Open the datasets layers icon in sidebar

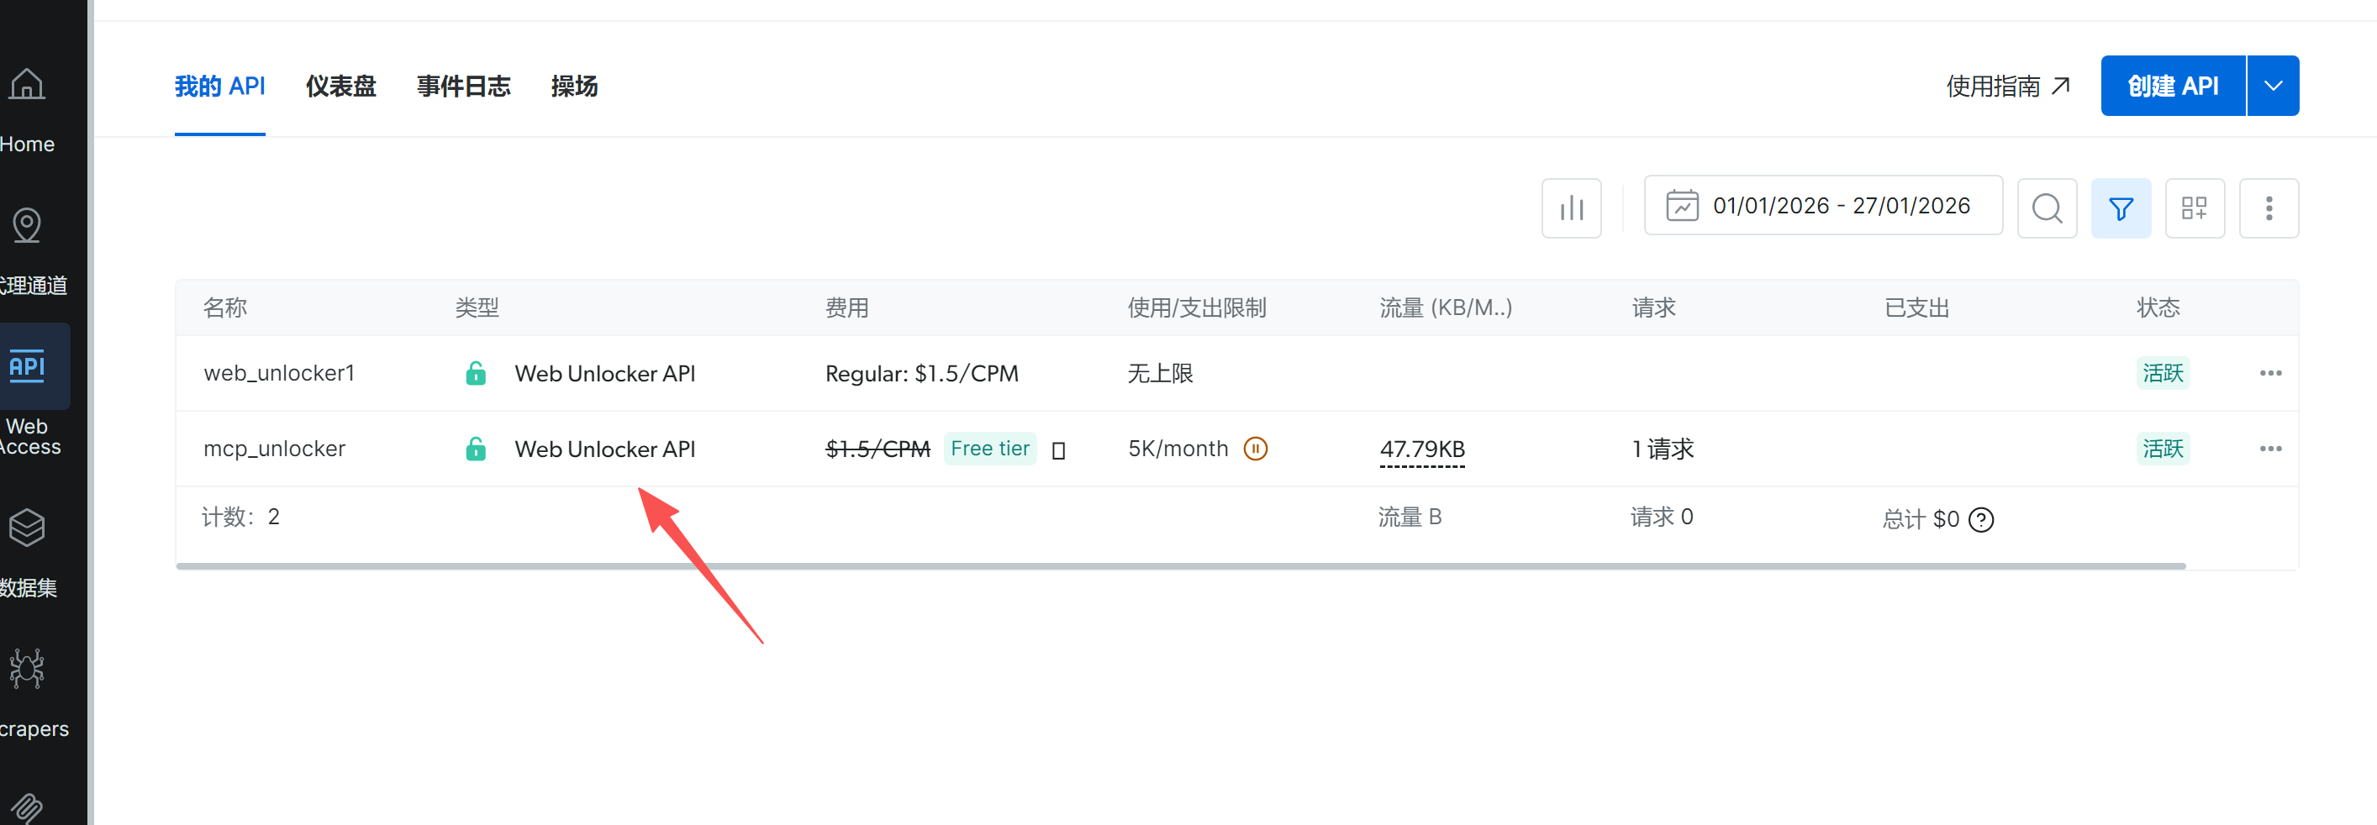[x=27, y=528]
